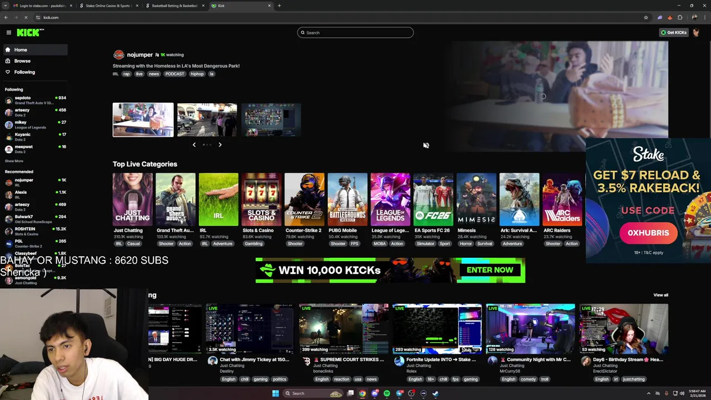Open the Slots & Casino category

261,200
